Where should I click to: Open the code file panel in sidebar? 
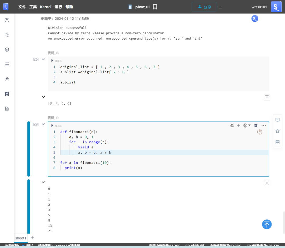pyautogui.click(x=7, y=109)
